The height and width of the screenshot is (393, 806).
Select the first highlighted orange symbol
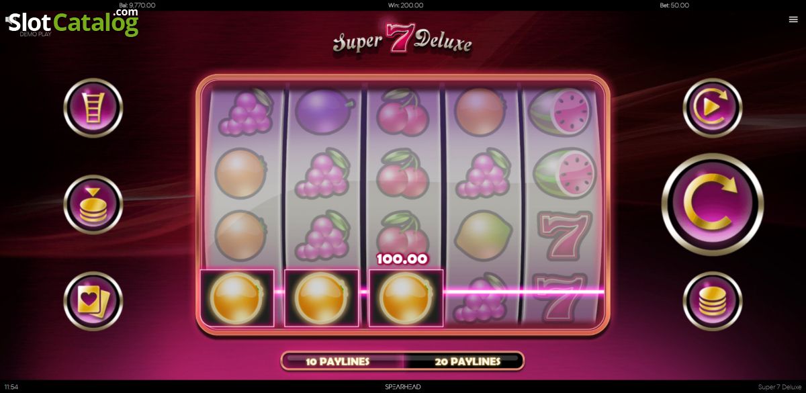coord(237,298)
